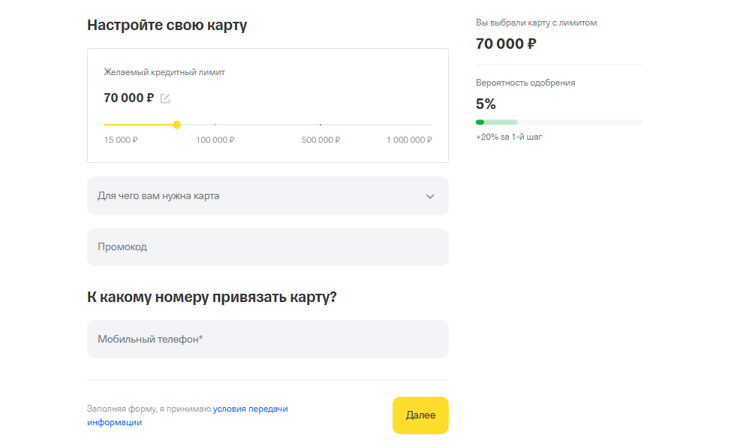The image size is (731, 441).
Task: Focus the Промокод input field
Action: coord(267,247)
